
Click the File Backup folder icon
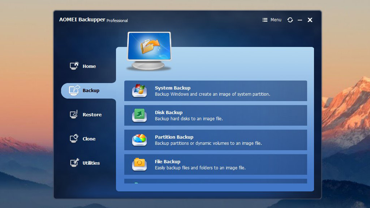click(139, 164)
